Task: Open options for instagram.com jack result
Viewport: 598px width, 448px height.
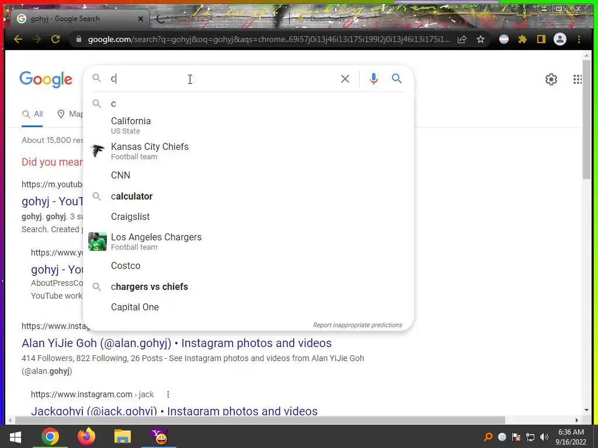Action: [168, 394]
